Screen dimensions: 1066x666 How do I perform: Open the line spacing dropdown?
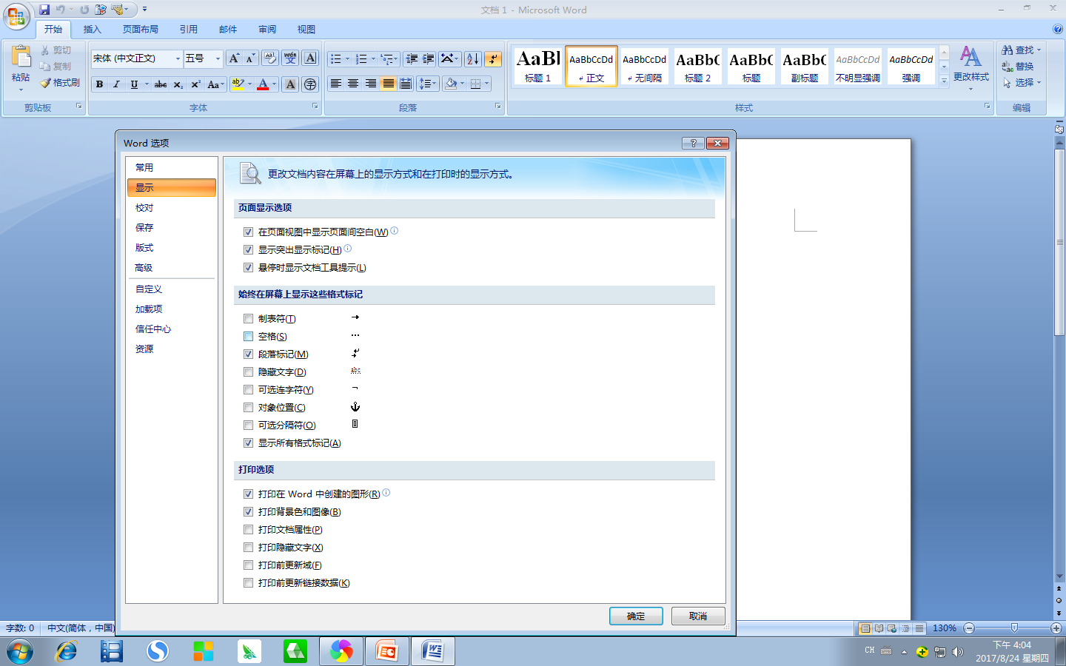pos(428,84)
